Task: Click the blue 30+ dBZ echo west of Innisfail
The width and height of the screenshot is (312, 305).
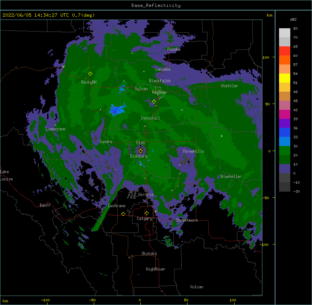Action: (117, 110)
